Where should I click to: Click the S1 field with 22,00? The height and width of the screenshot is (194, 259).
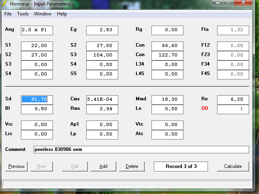(37, 46)
